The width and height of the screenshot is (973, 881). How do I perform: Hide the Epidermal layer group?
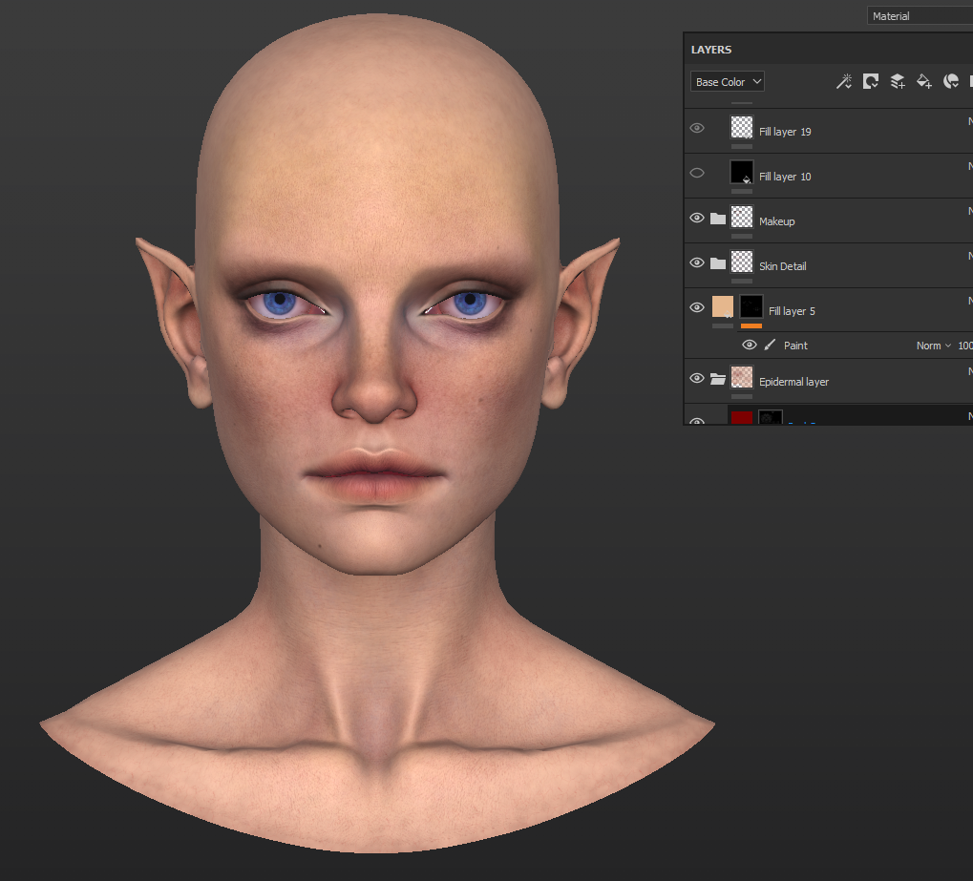[x=697, y=378]
